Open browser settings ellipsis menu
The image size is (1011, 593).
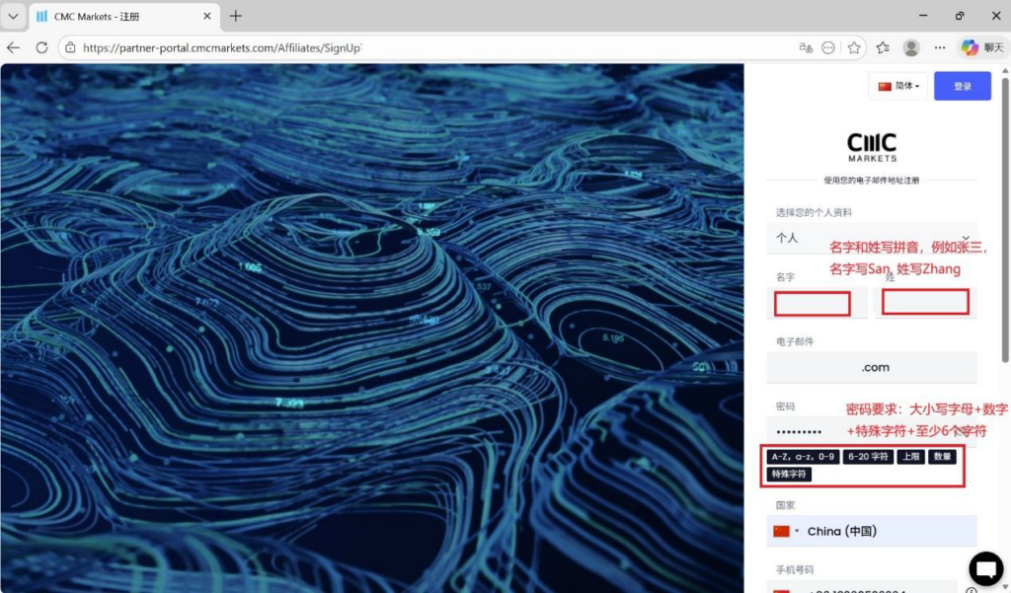click(940, 47)
